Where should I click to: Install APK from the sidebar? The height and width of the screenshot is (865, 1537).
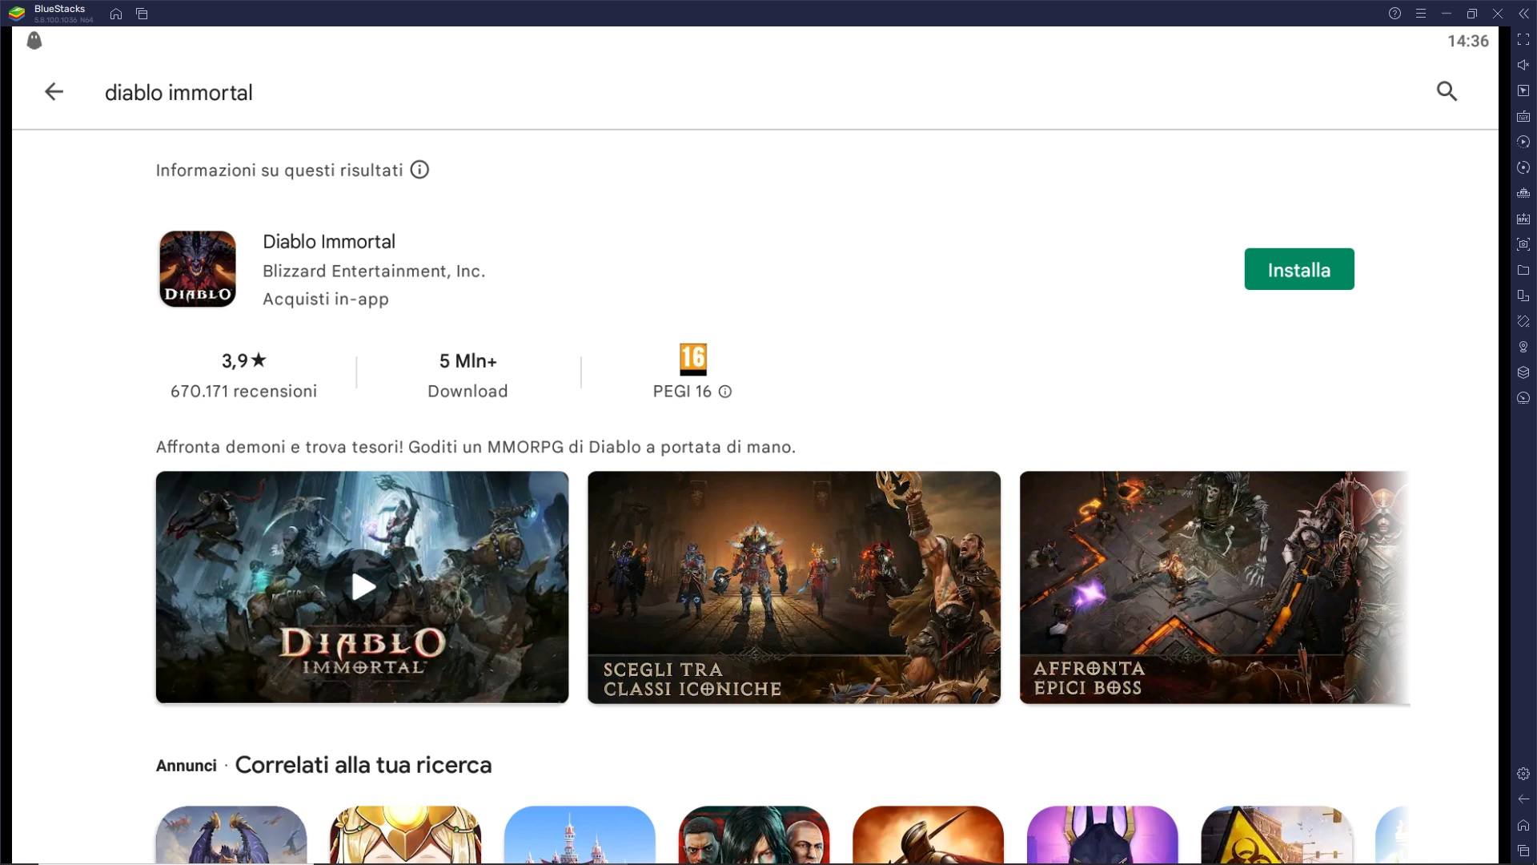tap(1523, 219)
